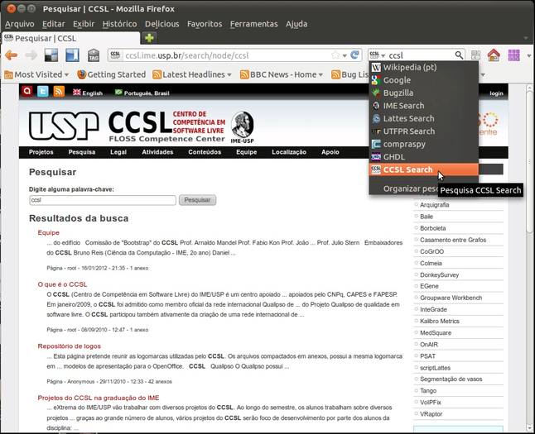Focus the keyword search input field
The width and height of the screenshot is (535, 434).
(x=103, y=200)
